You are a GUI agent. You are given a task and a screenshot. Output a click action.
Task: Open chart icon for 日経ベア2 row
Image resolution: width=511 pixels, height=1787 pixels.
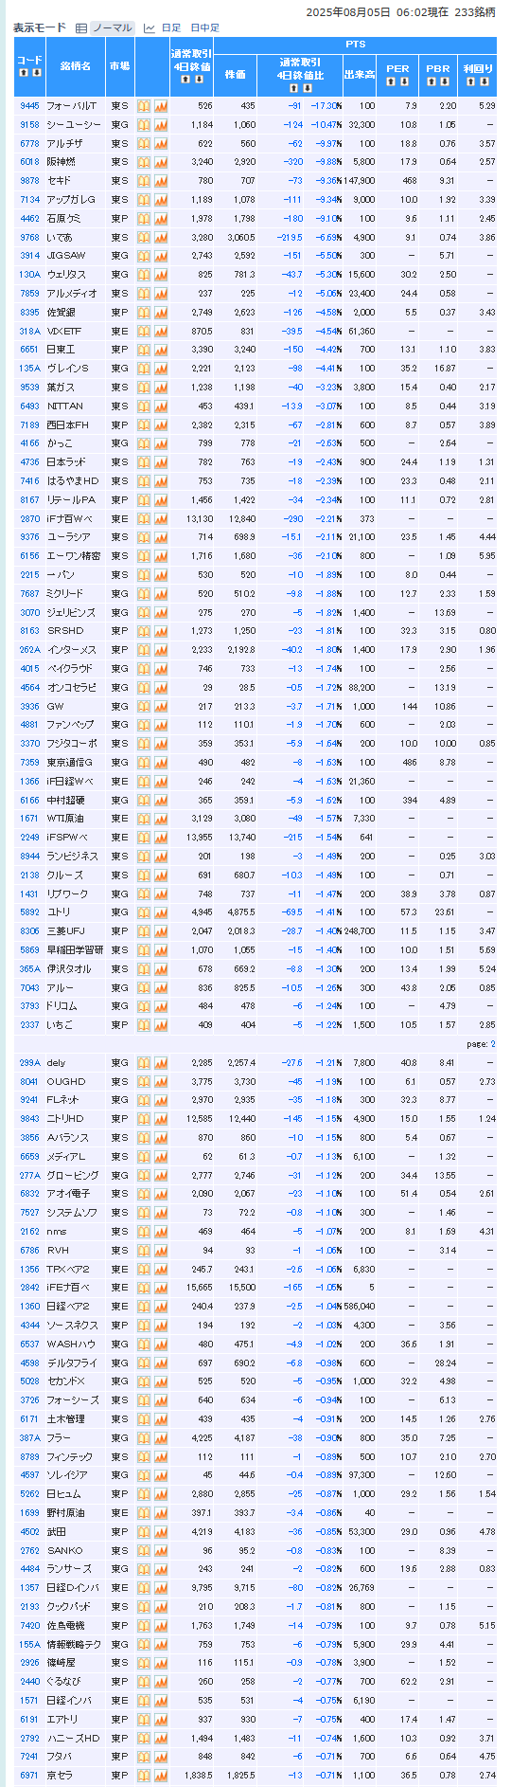161,1307
